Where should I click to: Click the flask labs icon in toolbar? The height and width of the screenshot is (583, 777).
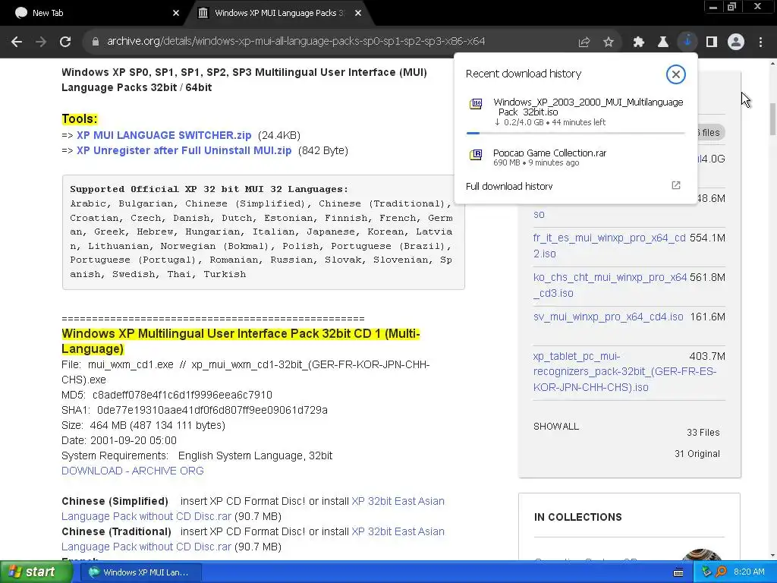[663, 43]
